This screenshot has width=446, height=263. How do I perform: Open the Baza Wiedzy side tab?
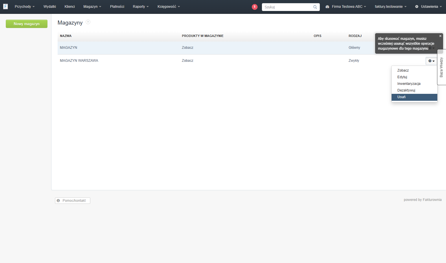441,67
